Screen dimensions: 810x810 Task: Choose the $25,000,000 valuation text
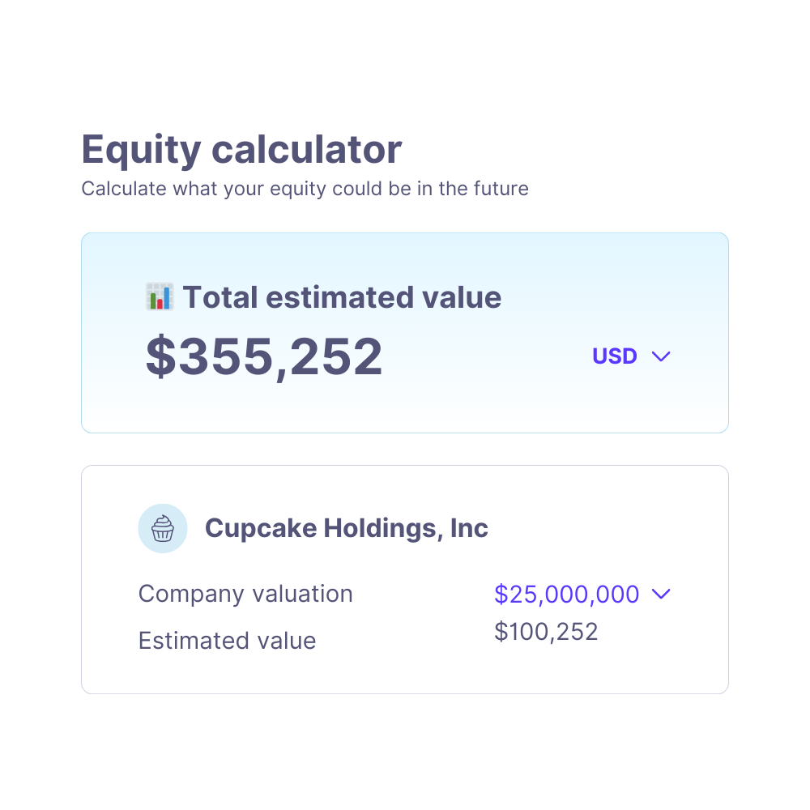(x=567, y=594)
